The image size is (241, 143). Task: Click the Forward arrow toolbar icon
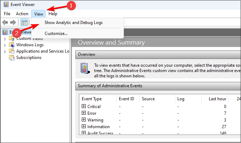[13, 23]
